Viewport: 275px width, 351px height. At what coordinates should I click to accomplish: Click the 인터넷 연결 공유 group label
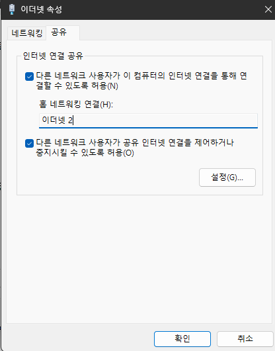[x=53, y=56]
